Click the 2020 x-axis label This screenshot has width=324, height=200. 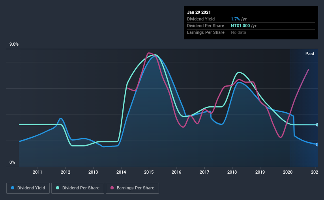click(288, 172)
